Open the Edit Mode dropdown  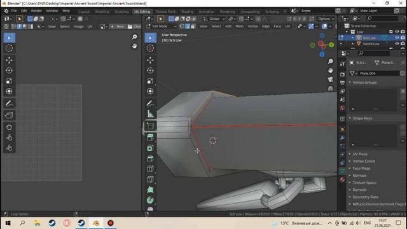(161, 26)
